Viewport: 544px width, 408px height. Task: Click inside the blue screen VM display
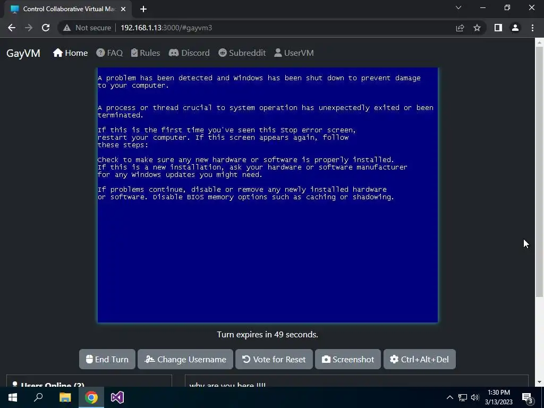coord(268,195)
